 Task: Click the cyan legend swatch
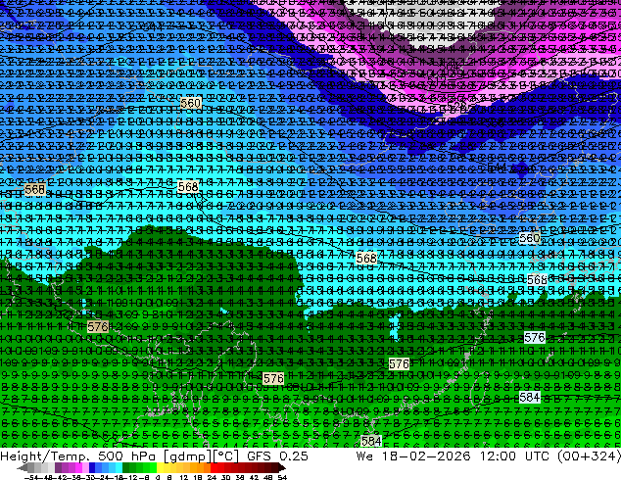point(119,467)
